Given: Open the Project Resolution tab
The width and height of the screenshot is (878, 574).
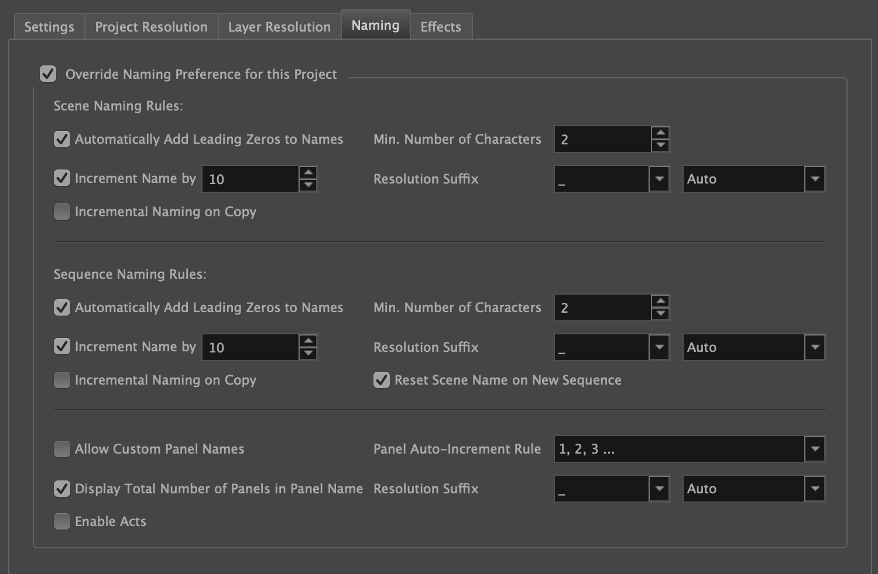Looking at the screenshot, I should tap(151, 26).
